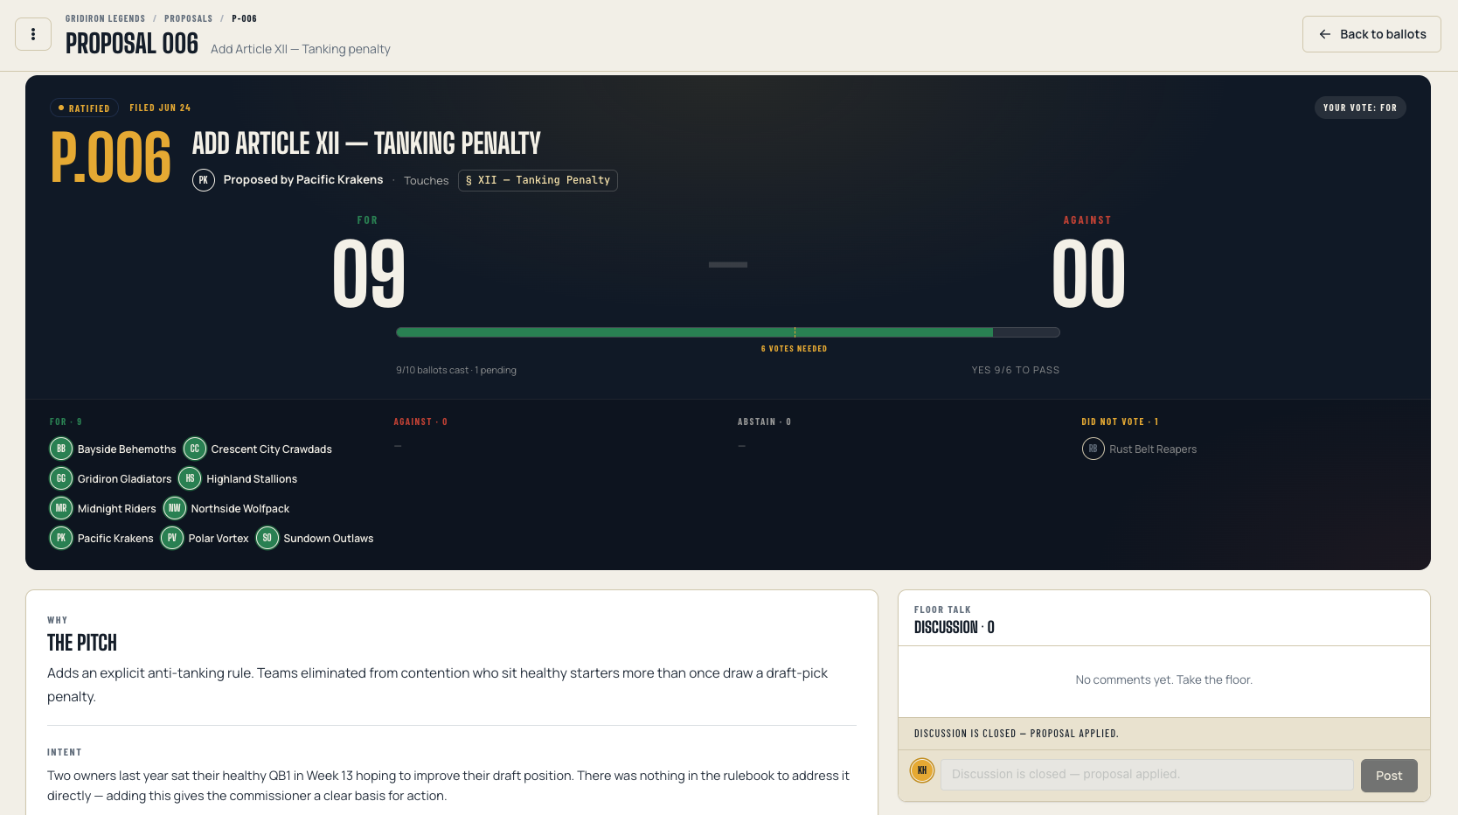
Task: Click the 00 Against vote count
Action: [x=1088, y=275]
